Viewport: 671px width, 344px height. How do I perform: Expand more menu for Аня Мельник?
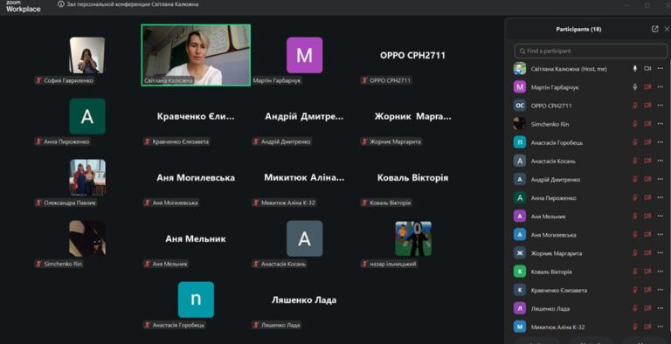660,217
